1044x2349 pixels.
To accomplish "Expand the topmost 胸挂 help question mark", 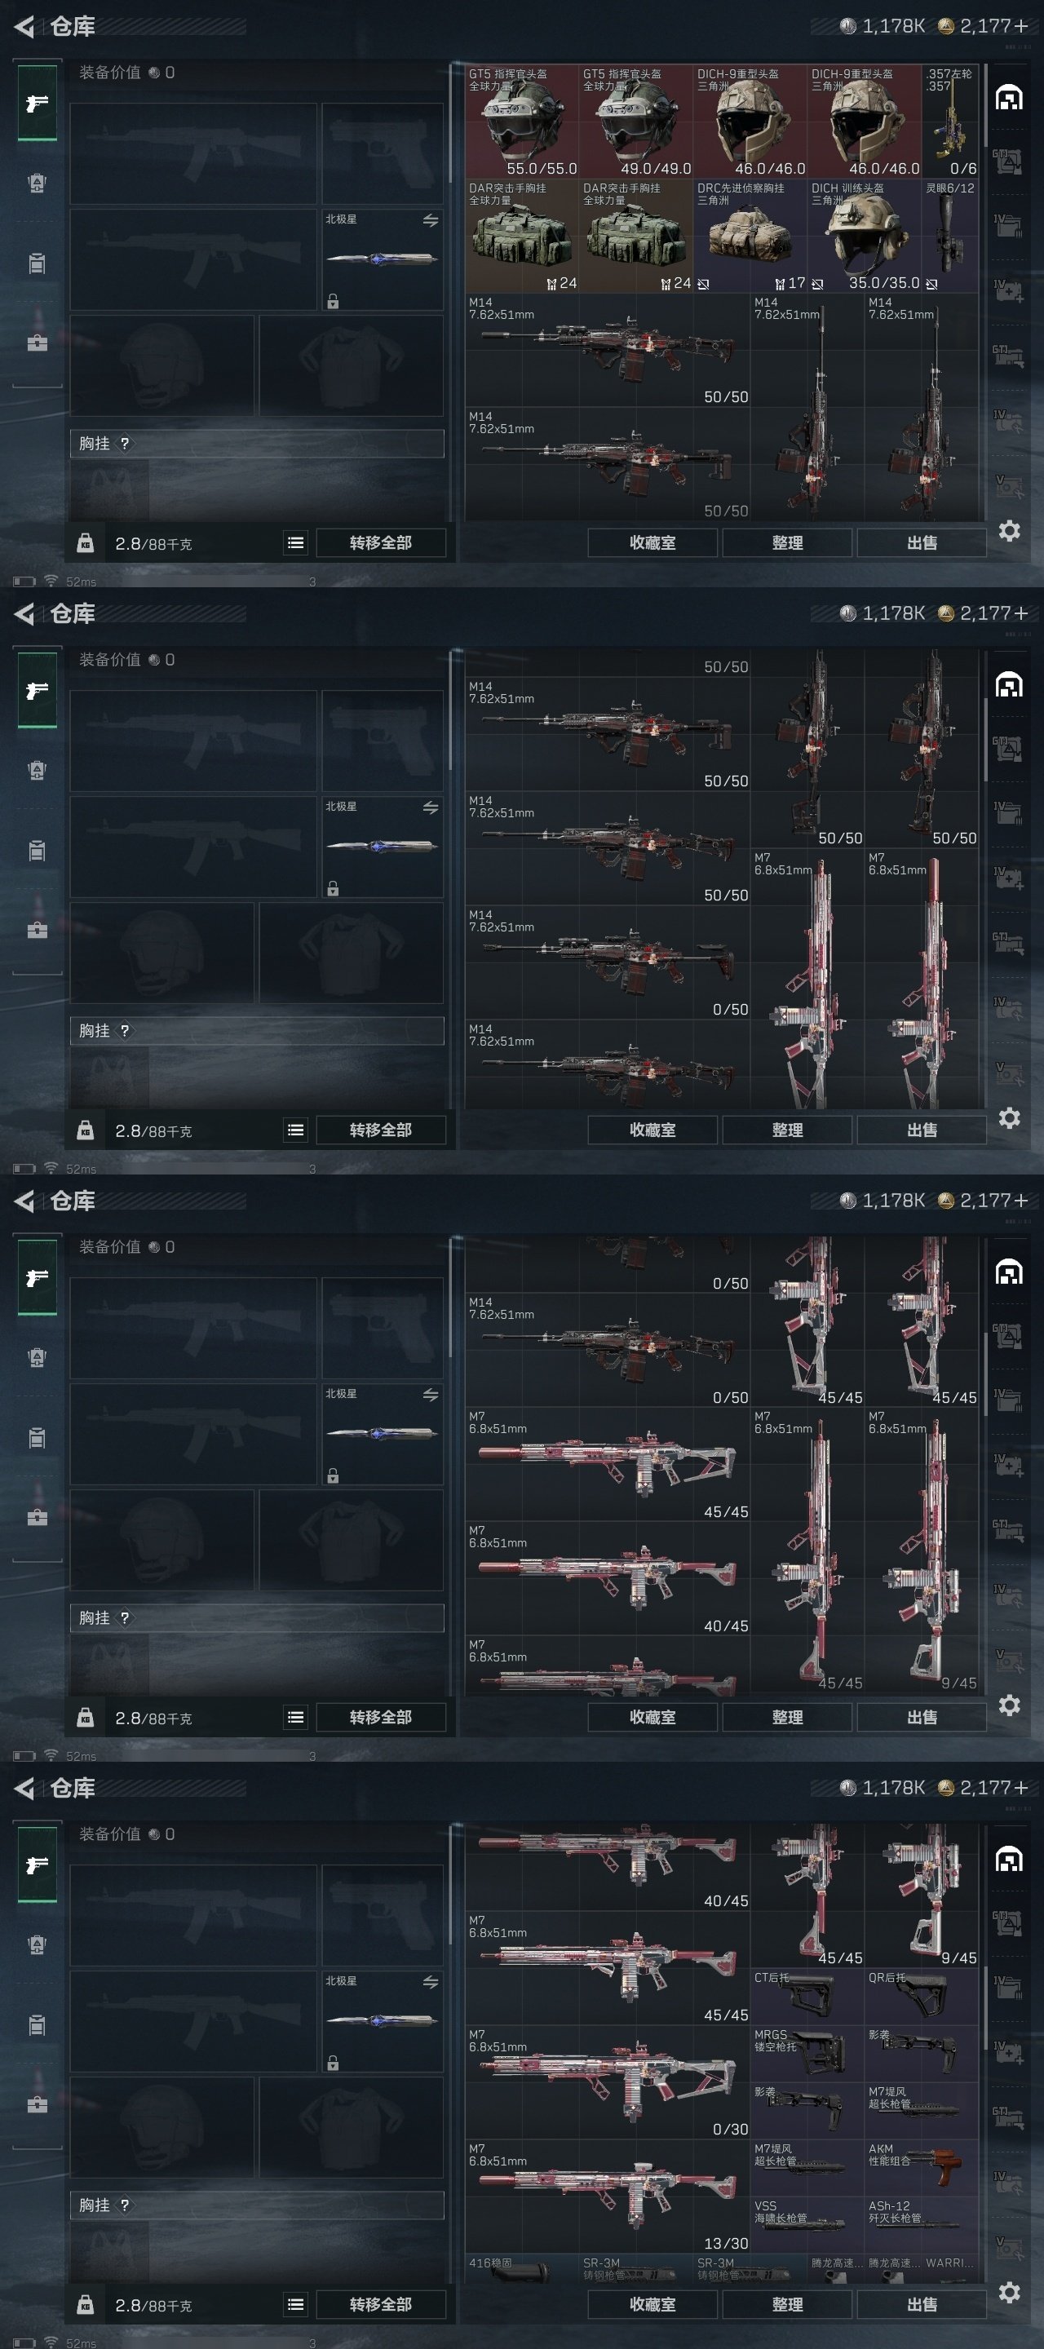I will point(125,443).
